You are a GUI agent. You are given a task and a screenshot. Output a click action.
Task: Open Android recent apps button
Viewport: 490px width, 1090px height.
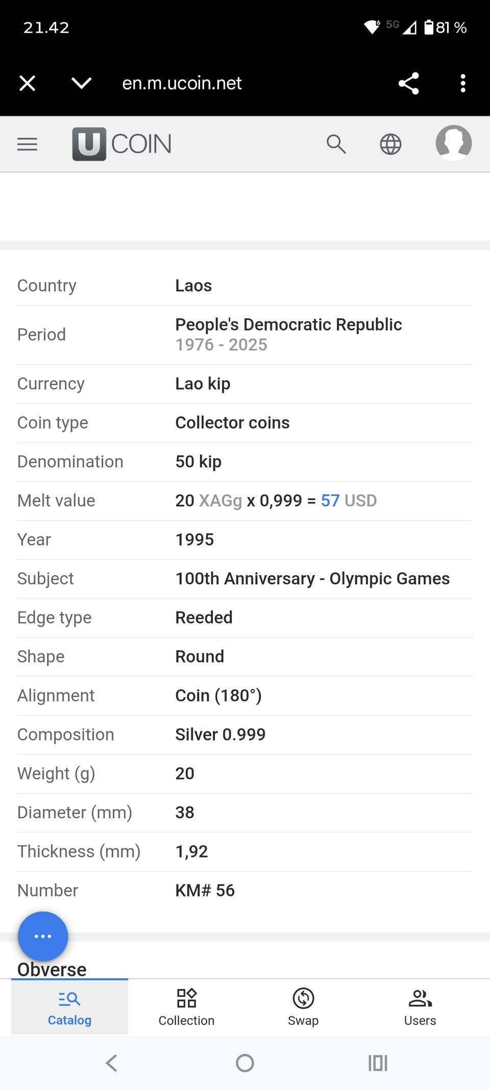pyautogui.click(x=378, y=1063)
